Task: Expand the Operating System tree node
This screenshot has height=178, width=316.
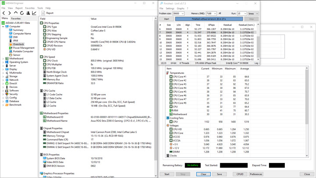Action: [x=3, y=62]
